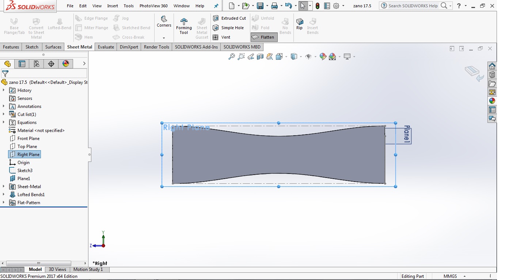Click the Rip tool
This screenshot has height=280, width=505.
pos(299,24)
